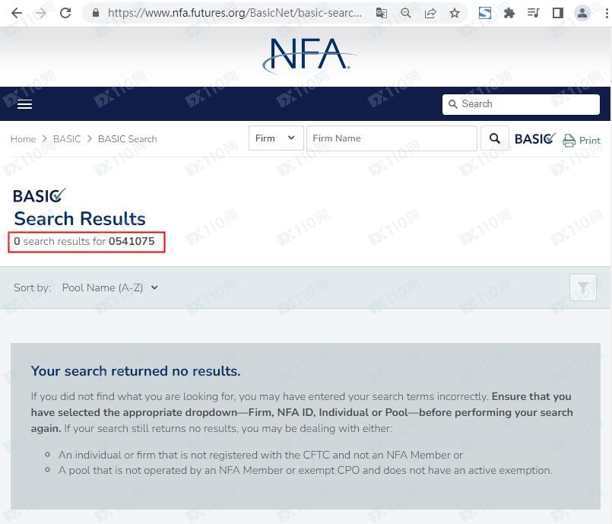Click the NFA logo at the top
The image size is (612, 524).
pos(306,56)
